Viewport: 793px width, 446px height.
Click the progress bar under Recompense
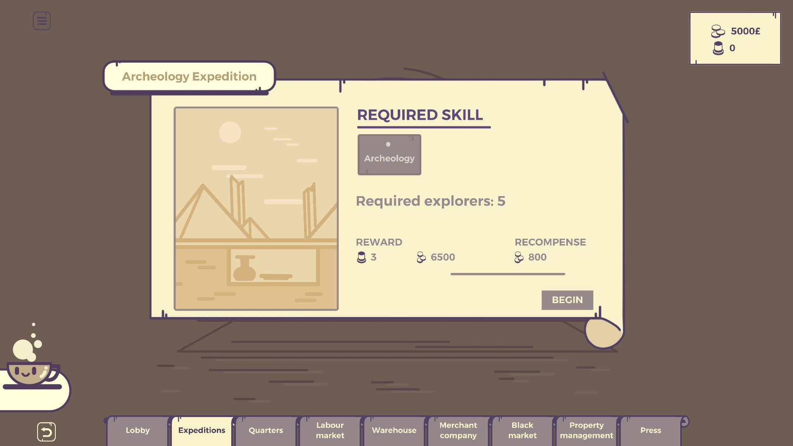[507, 274]
